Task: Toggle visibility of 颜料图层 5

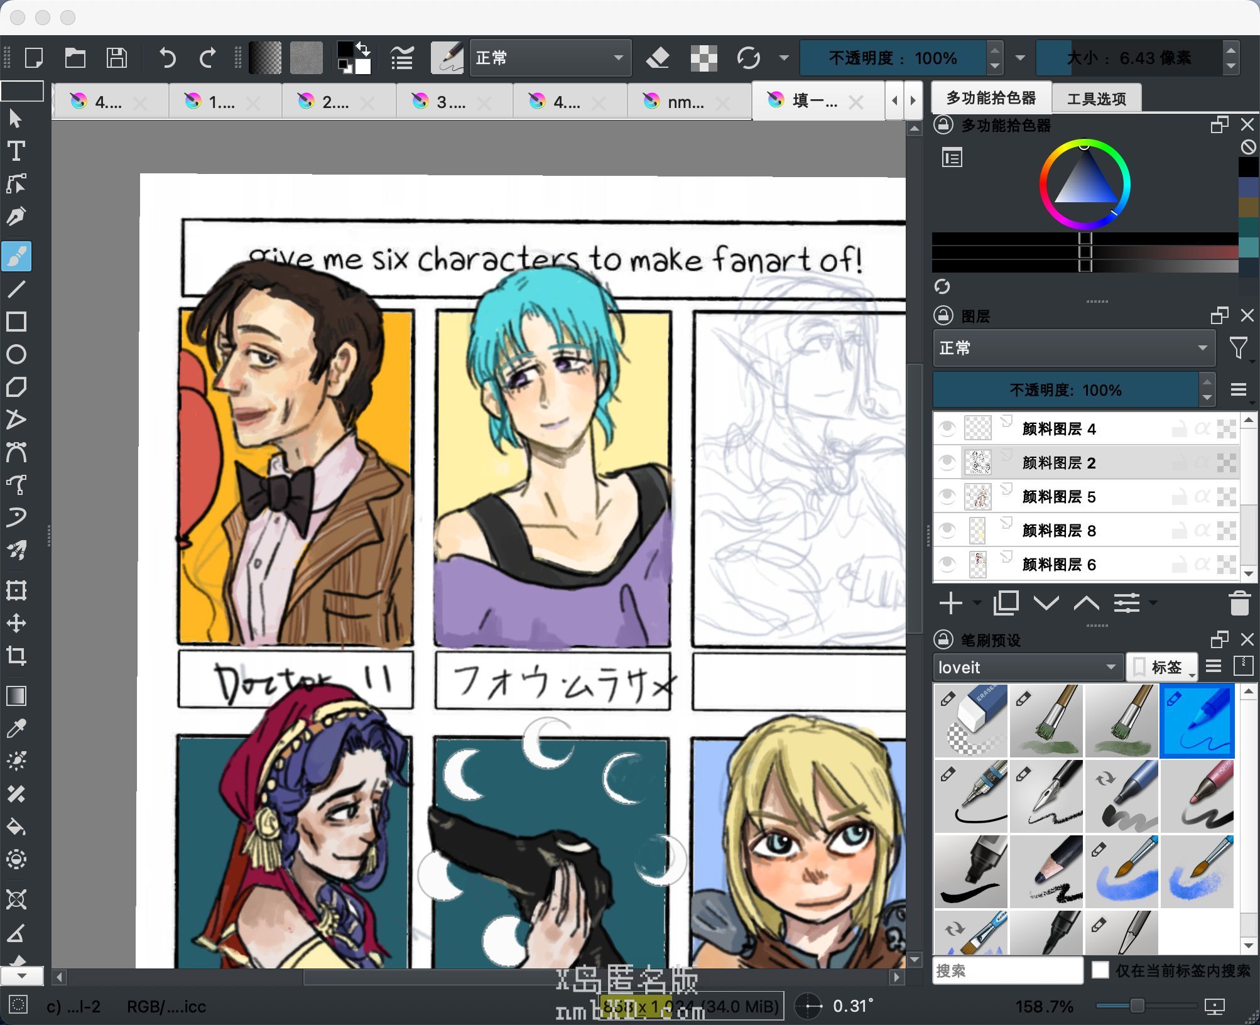Action: [x=947, y=497]
